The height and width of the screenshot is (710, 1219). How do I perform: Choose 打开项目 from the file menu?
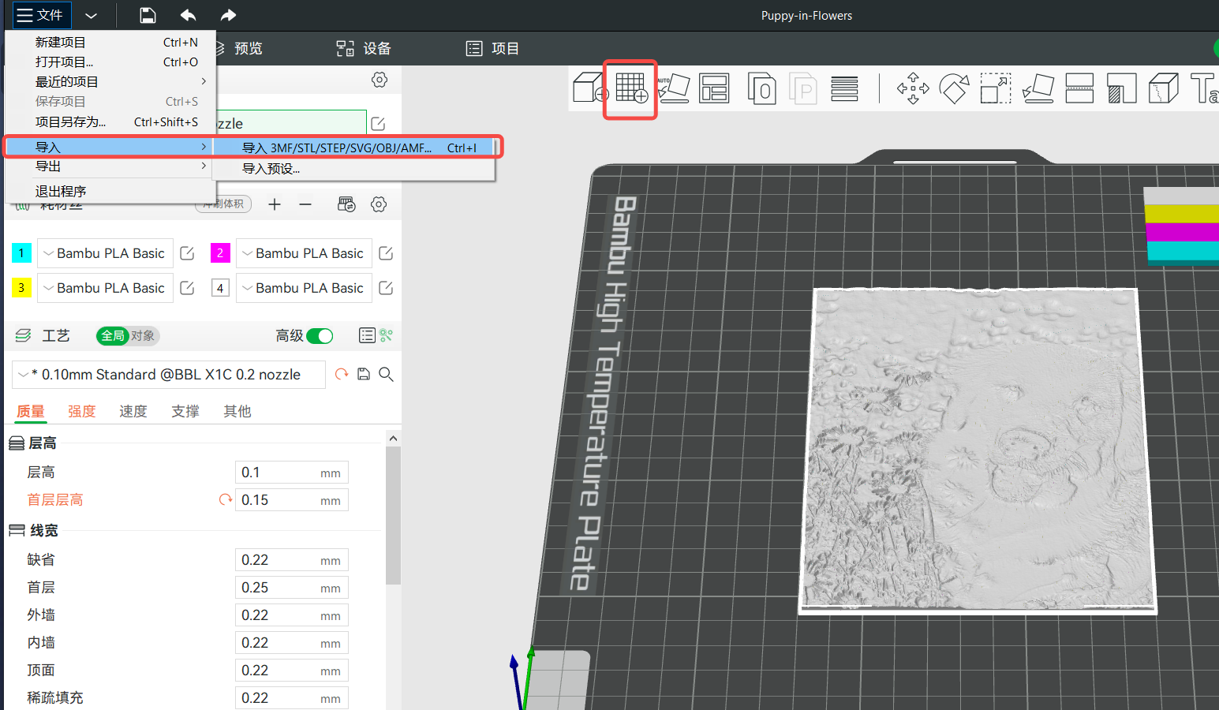[110, 62]
